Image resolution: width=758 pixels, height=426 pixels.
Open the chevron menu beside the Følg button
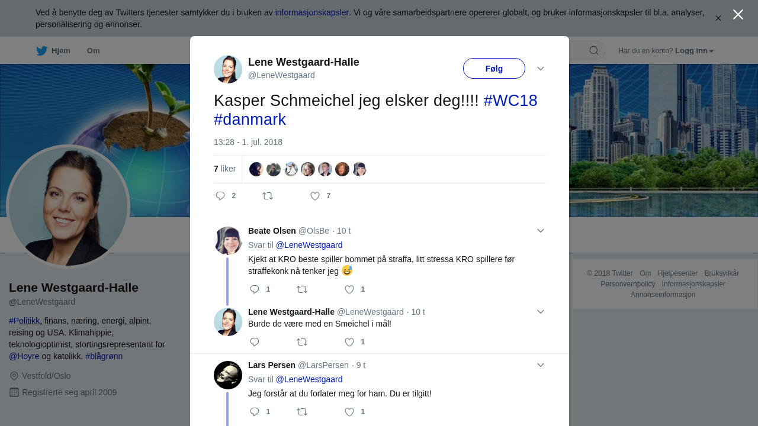(x=541, y=69)
